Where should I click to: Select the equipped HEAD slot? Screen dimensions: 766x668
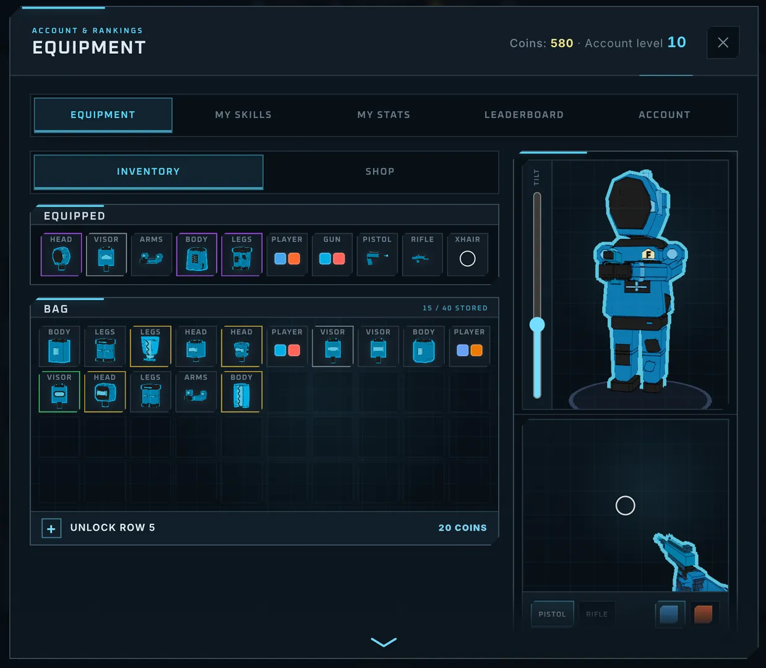tap(61, 254)
